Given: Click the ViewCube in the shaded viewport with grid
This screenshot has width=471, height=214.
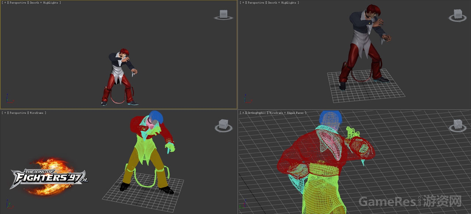Looking at the screenshot, I should pos(458,15).
